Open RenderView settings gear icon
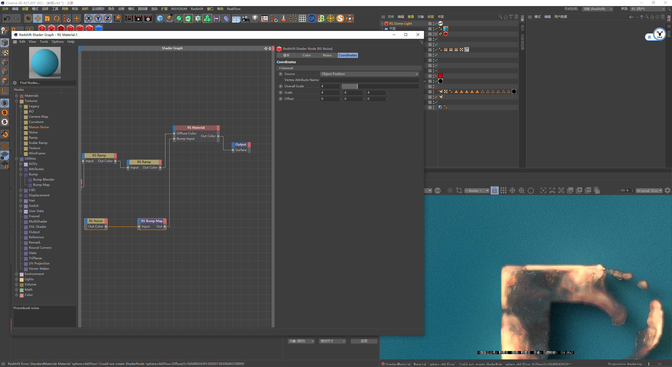This screenshot has width=672, height=367. [x=667, y=191]
